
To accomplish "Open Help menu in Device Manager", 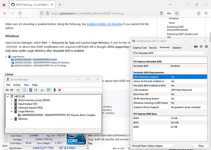I will [x=35, y=85].
